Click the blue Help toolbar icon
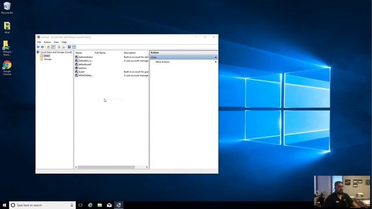 [69, 47]
